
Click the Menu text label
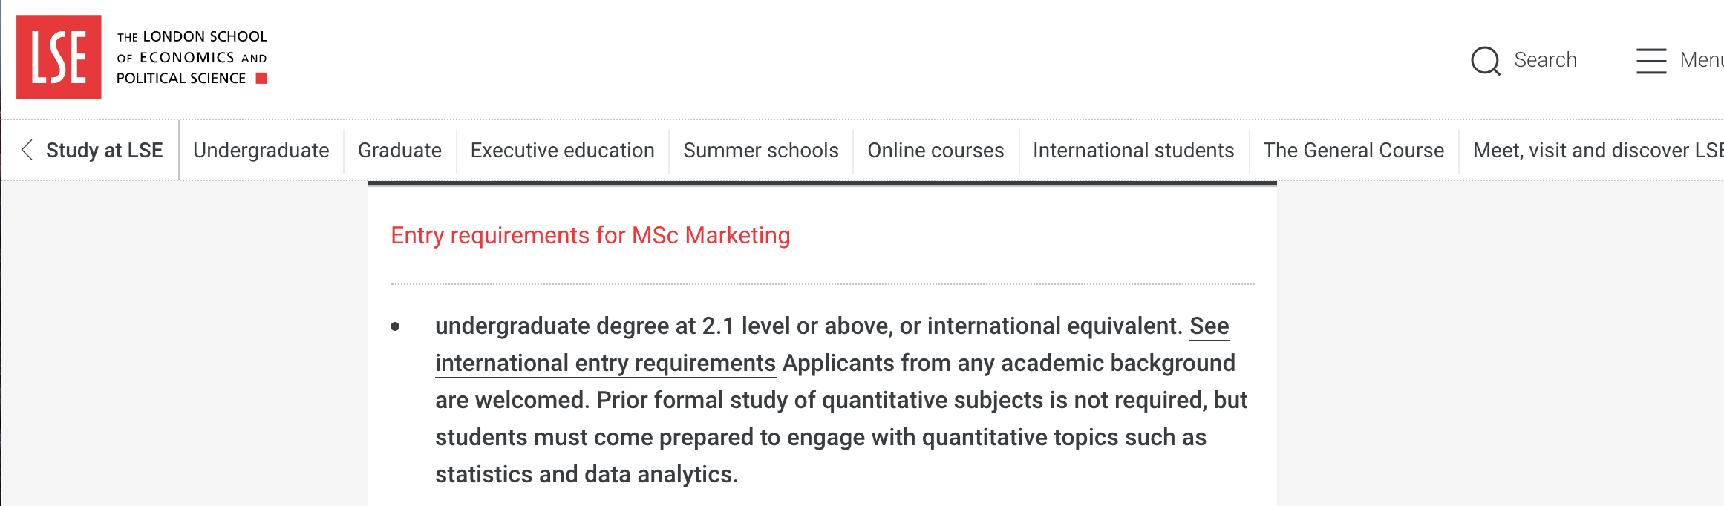tap(1701, 60)
